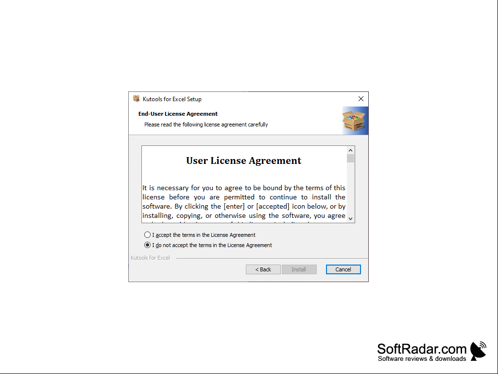This screenshot has height=374, width=498.
Task: Click the license scrollbar up arrow
Action: pos(350,150)
